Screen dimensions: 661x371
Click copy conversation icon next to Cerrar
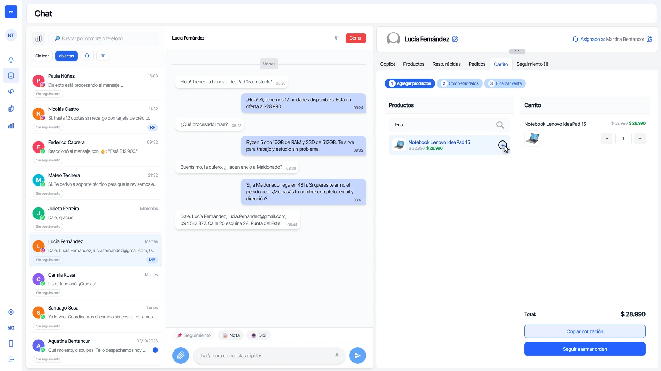click(x=337, y=38)
